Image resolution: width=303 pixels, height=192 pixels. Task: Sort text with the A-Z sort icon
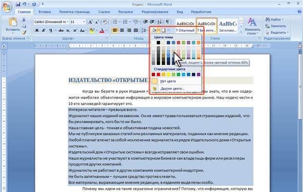tap(160, 22)
